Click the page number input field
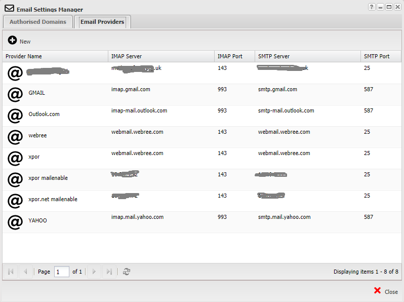Viewport: 404px width, 302px height. 62,272
